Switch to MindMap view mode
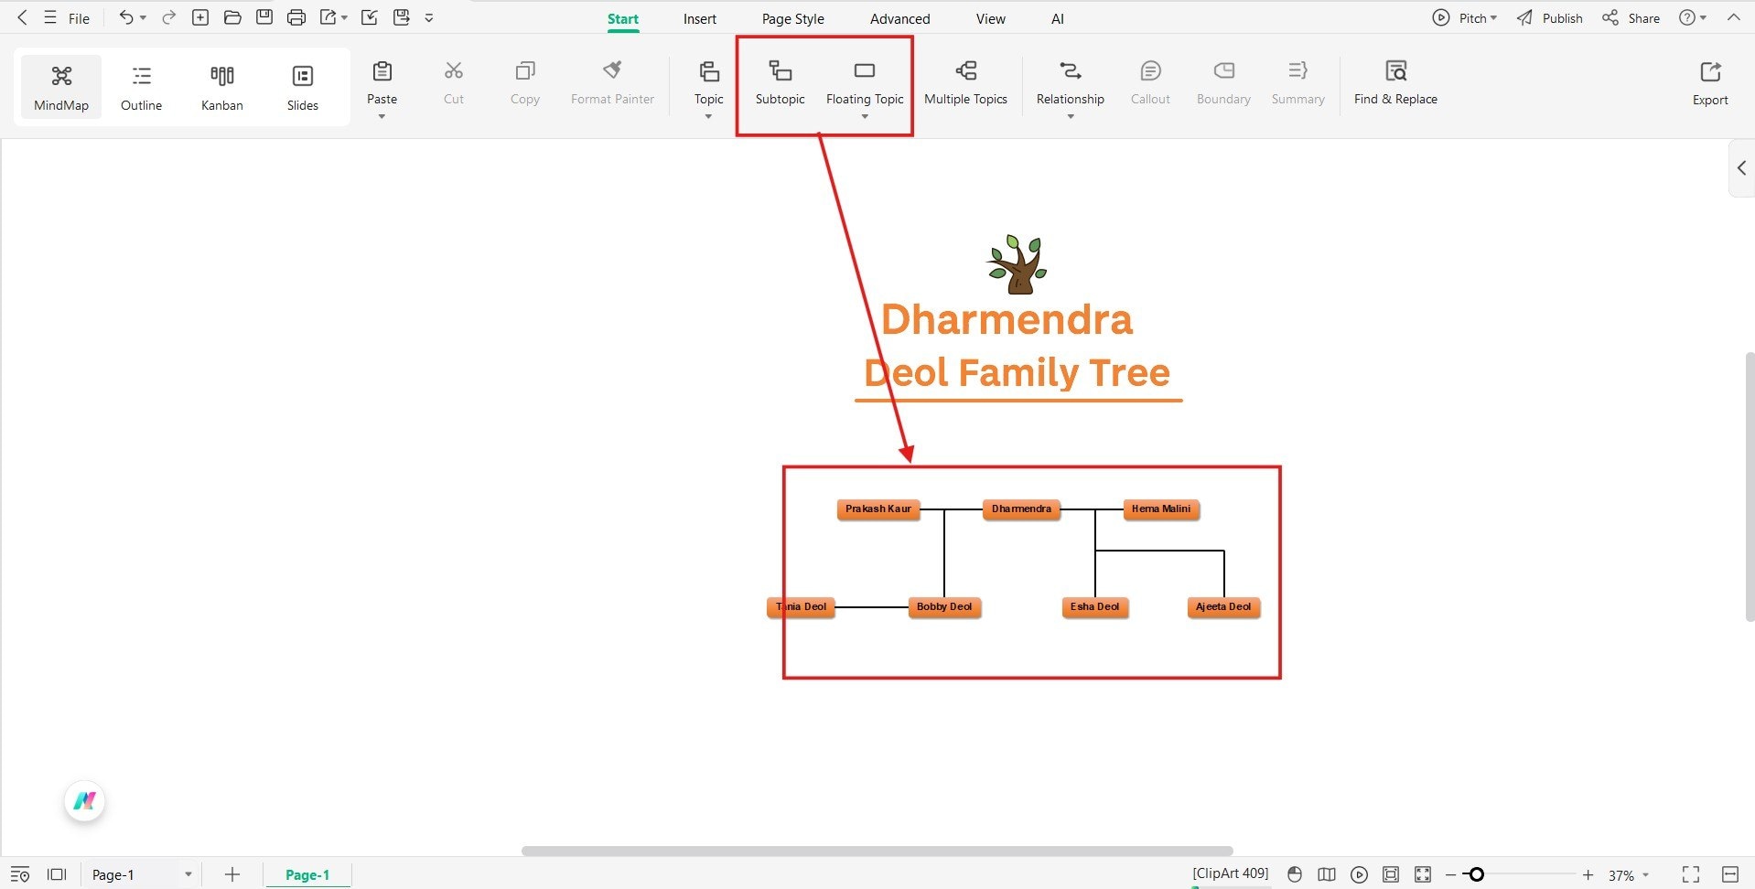Screen dimensions: 1755x889 pyautogui.click(x=61, y=88)
